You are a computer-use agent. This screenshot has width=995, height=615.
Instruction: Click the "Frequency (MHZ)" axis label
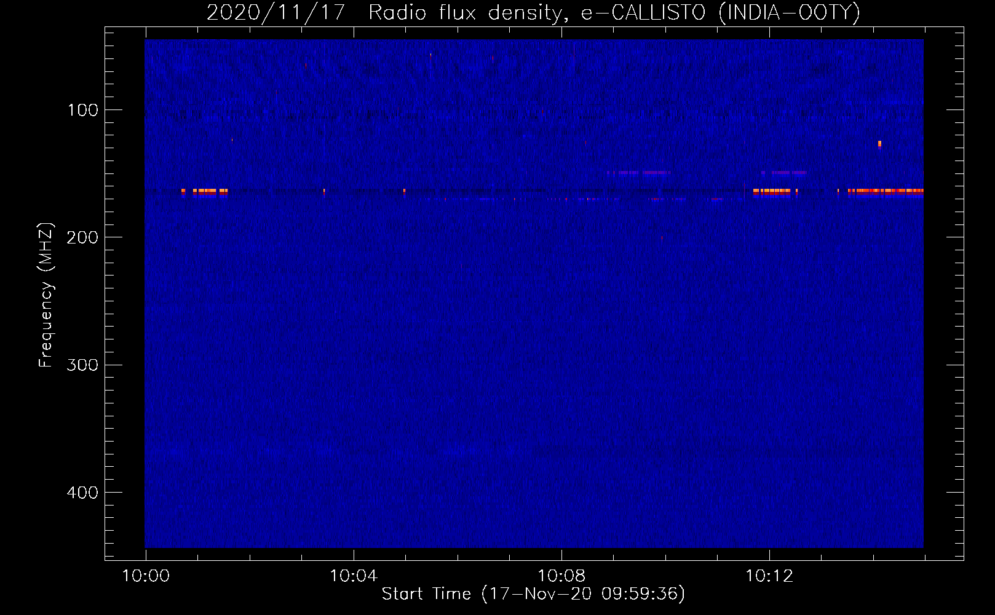[x=46, y=295]
